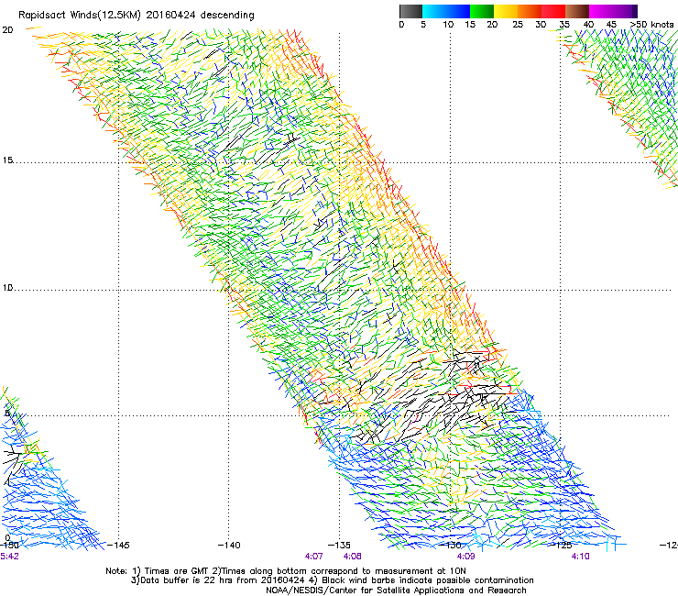Click the 'Rapidsact Winds(12.5KM) 20160424 descending' title

137,16
